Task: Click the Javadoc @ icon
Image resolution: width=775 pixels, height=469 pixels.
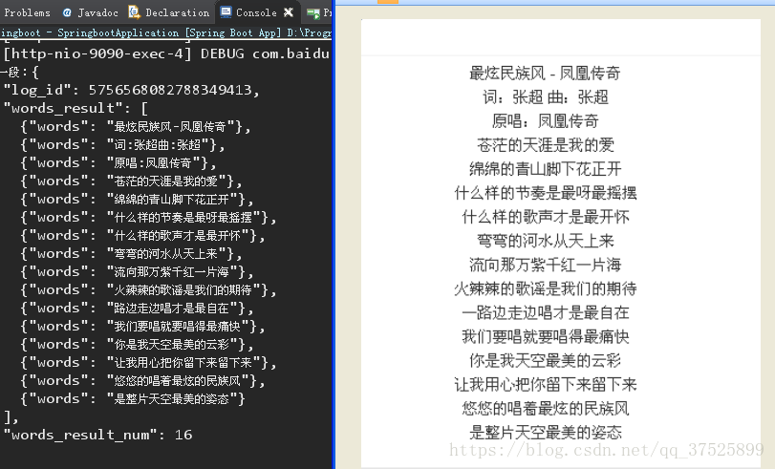Action: (x=67, y=12)
